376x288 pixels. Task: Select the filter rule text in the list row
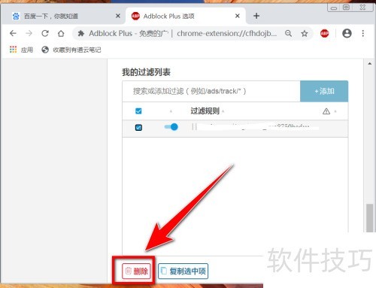[x=250, y=127]
